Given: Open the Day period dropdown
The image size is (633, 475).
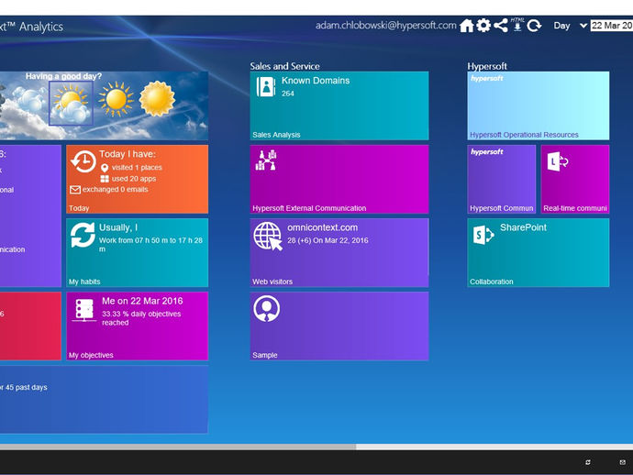Looking at the screenshot, I should coord(570,26).
